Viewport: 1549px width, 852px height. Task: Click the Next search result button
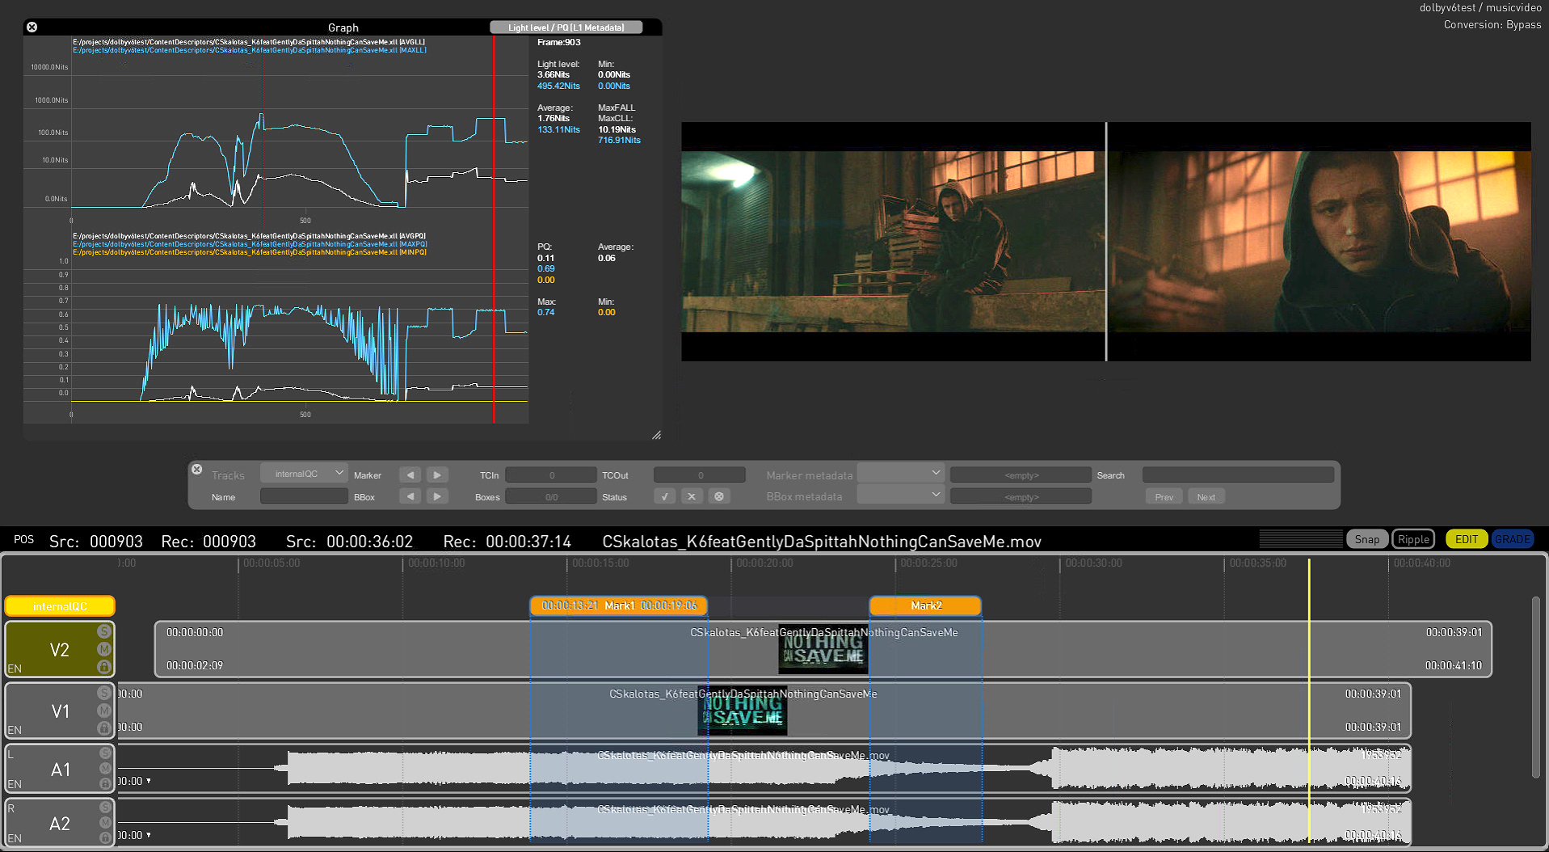(1206, 497)
